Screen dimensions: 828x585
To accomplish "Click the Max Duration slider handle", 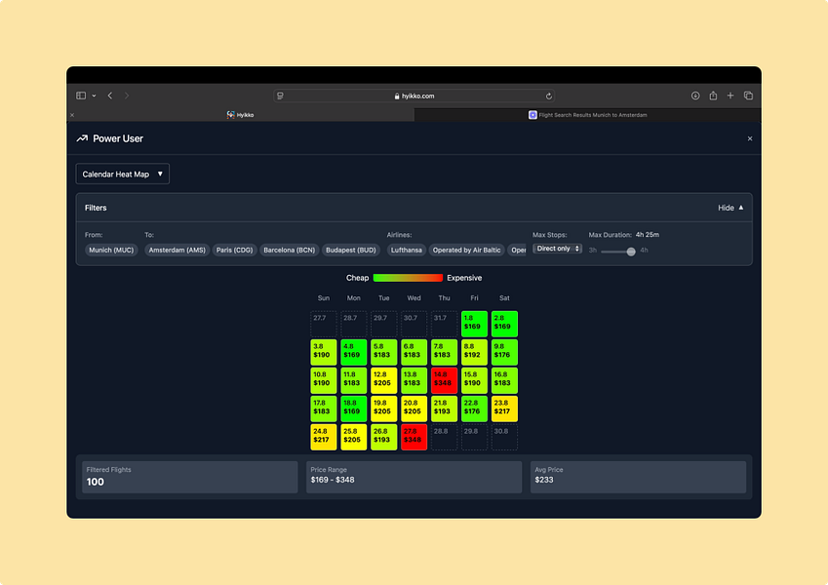I will click(x=631, y=251).
